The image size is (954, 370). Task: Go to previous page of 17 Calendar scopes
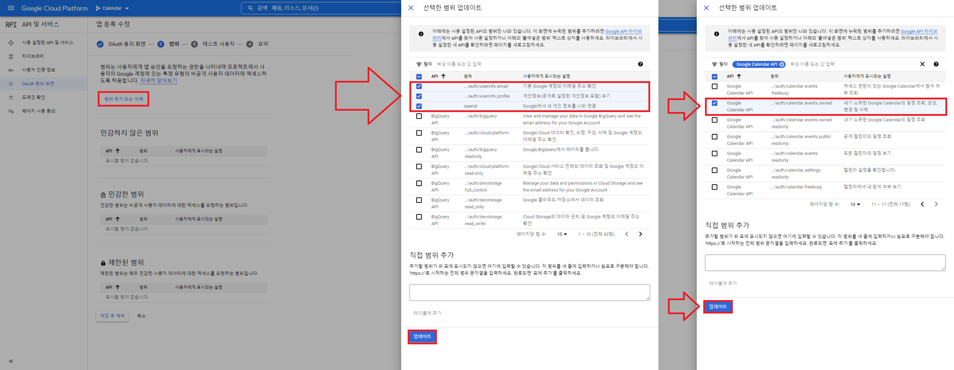[922, 205]
